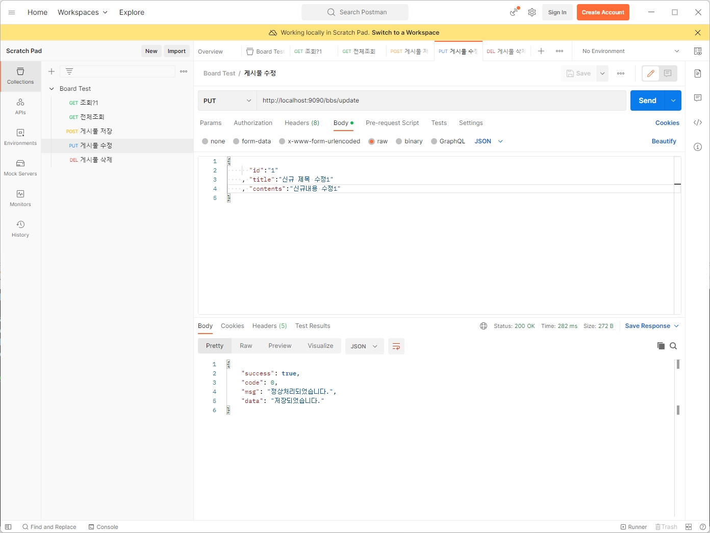Open the code snippet pane
Image resolution: width=710 pixels, height=533 pixels.
tap(698, 122)
